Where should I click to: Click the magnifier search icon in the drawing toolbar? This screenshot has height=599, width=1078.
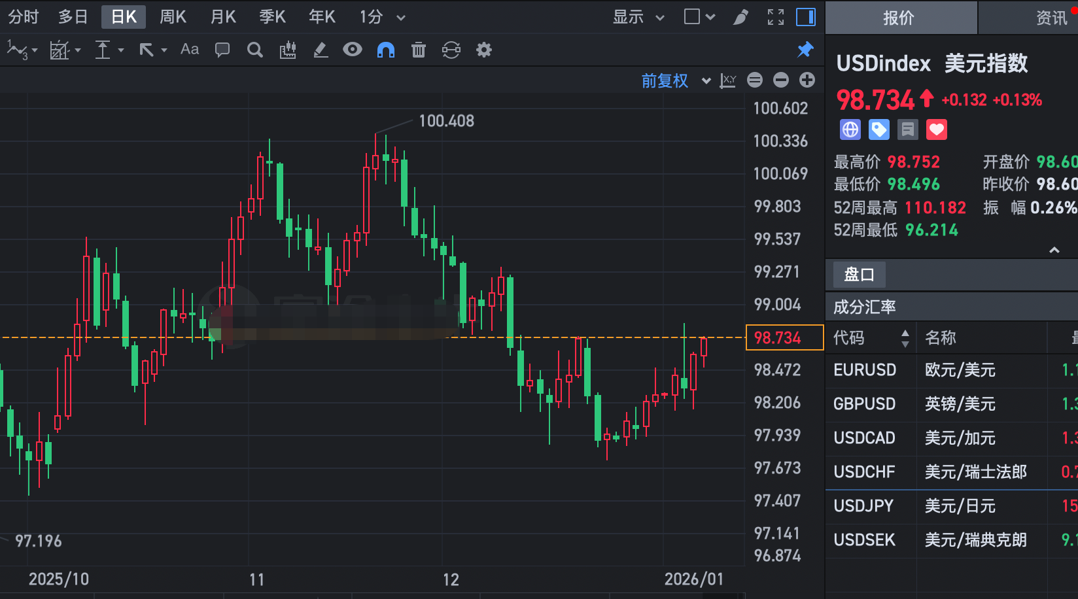click(x=254, y=50)
